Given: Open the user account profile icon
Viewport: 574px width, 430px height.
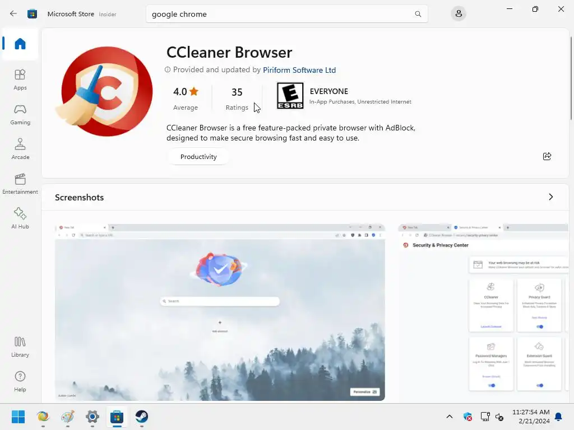Looking at the screenshot, I should (x=459, y=14).
